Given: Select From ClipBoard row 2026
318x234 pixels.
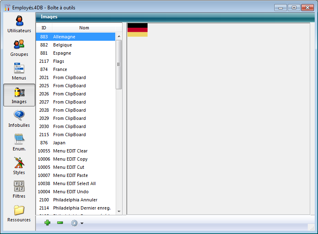Looking at the screenshot, I should click(76, 94).
